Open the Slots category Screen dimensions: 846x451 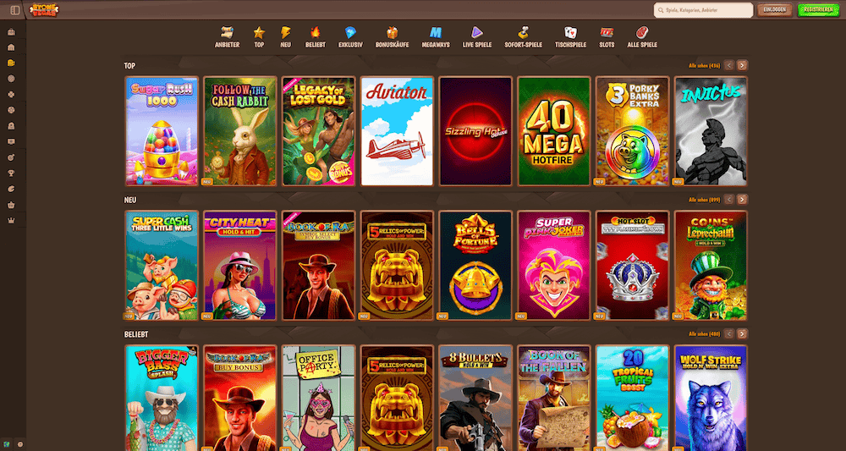click(x=607, y=37)
